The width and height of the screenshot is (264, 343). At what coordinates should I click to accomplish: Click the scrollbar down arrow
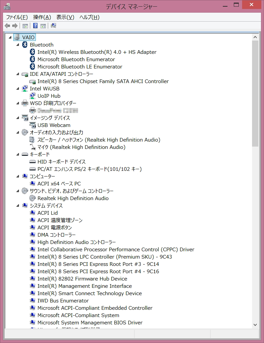[255, 325]
